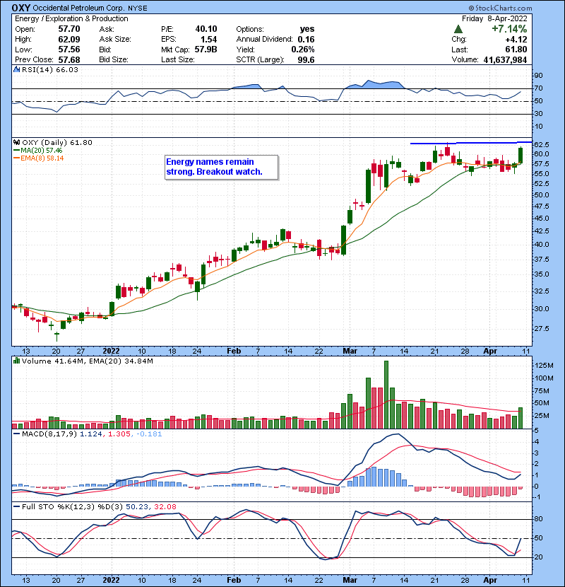Click the 'Feb' label on price chart axis
Viewport: 565px width, 587px height.
pos(234,351)
